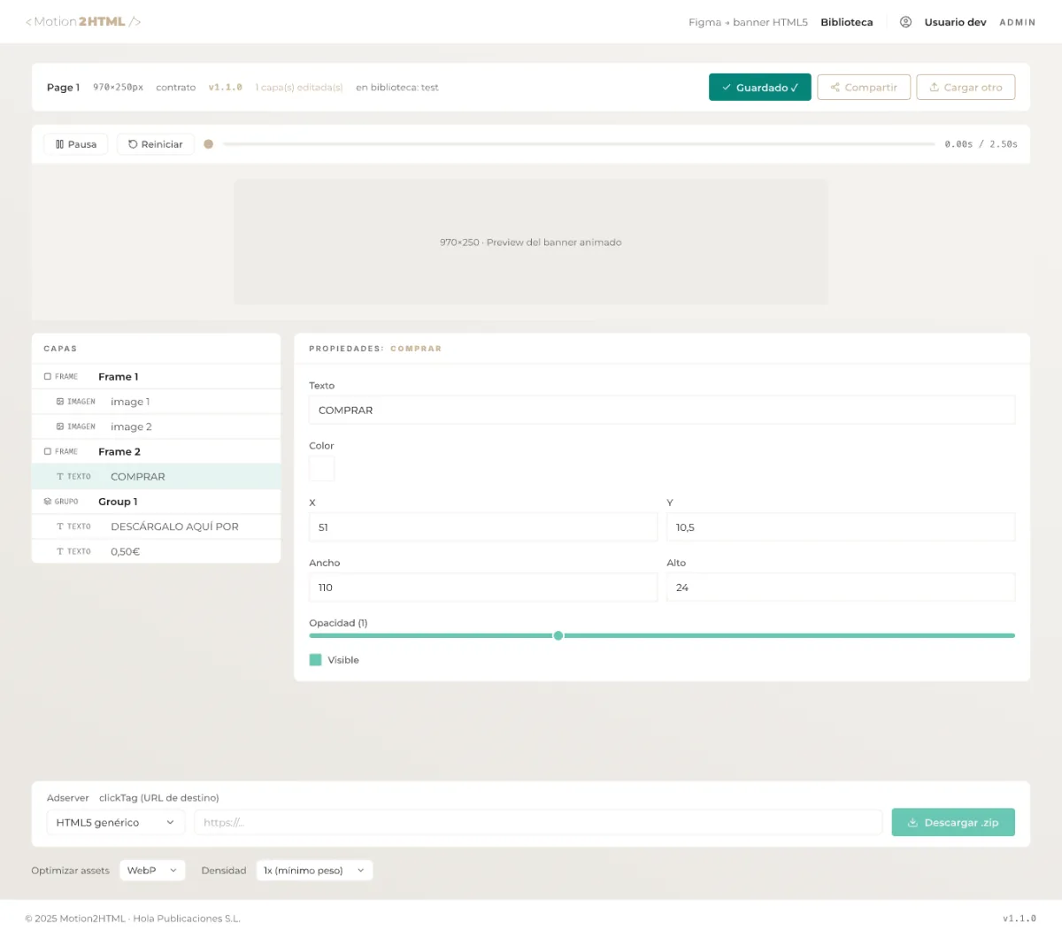Viewport: 1062px width, 937px height.
Task: Click the '1 capa(s) editada(s)' label
Action: (299, 88)
